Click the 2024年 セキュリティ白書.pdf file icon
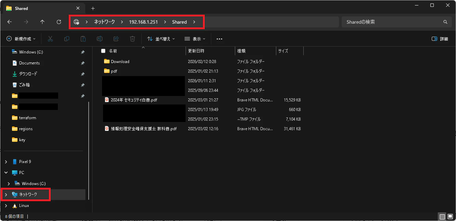This screenshot has width=456, height=221. coord(107,100)
